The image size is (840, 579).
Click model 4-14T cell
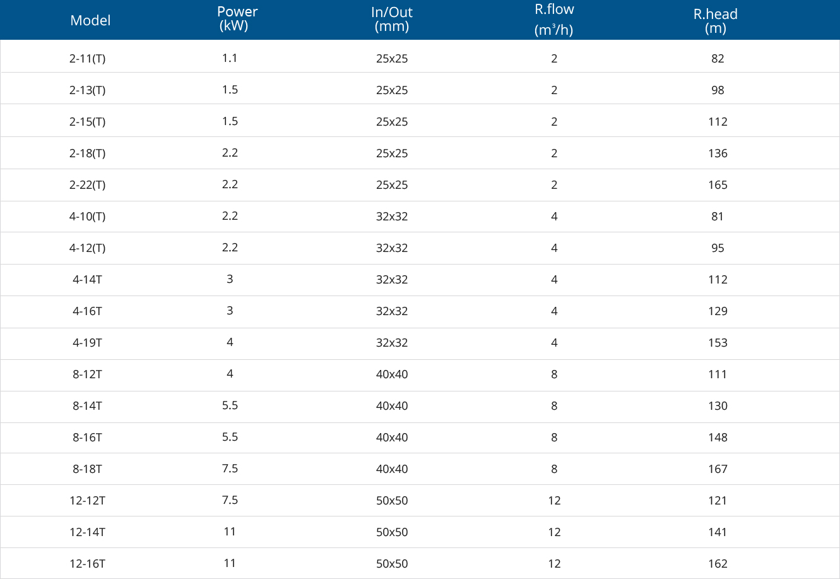click(87, 280)
